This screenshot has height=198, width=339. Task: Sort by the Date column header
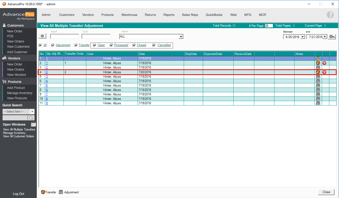point(161,54)
